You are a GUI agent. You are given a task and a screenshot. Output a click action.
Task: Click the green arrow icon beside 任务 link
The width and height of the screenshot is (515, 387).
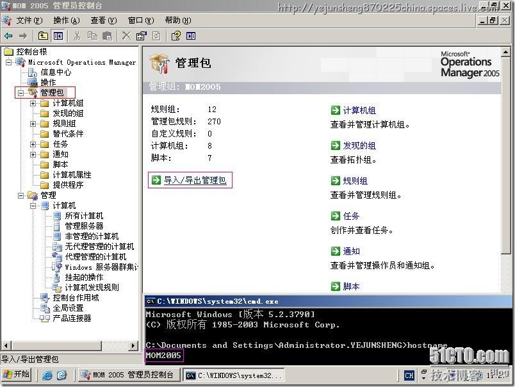tap(336, 215)
